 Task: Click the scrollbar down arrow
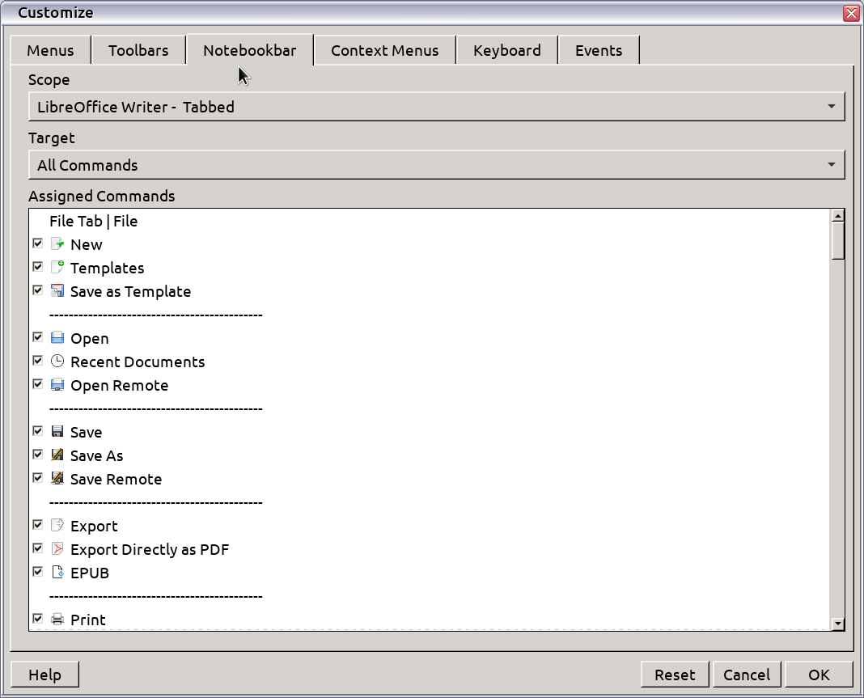point(837,624)
